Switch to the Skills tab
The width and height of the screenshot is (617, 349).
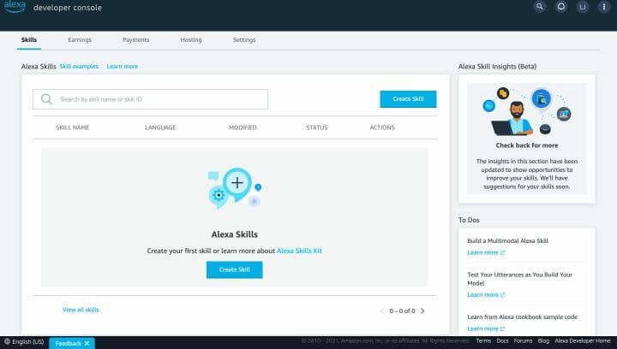click(x=29, y=39)
